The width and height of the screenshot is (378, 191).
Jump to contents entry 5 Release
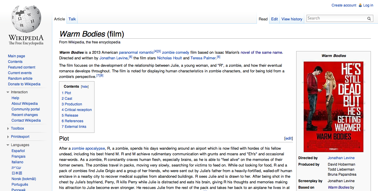click(x=70, y=115)
